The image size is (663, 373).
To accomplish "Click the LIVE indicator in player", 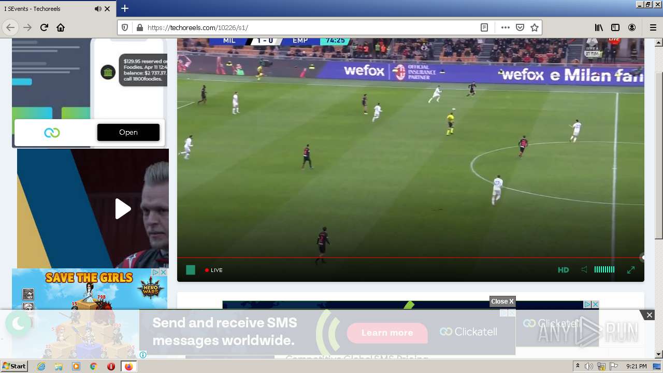I will click(214, 270).
